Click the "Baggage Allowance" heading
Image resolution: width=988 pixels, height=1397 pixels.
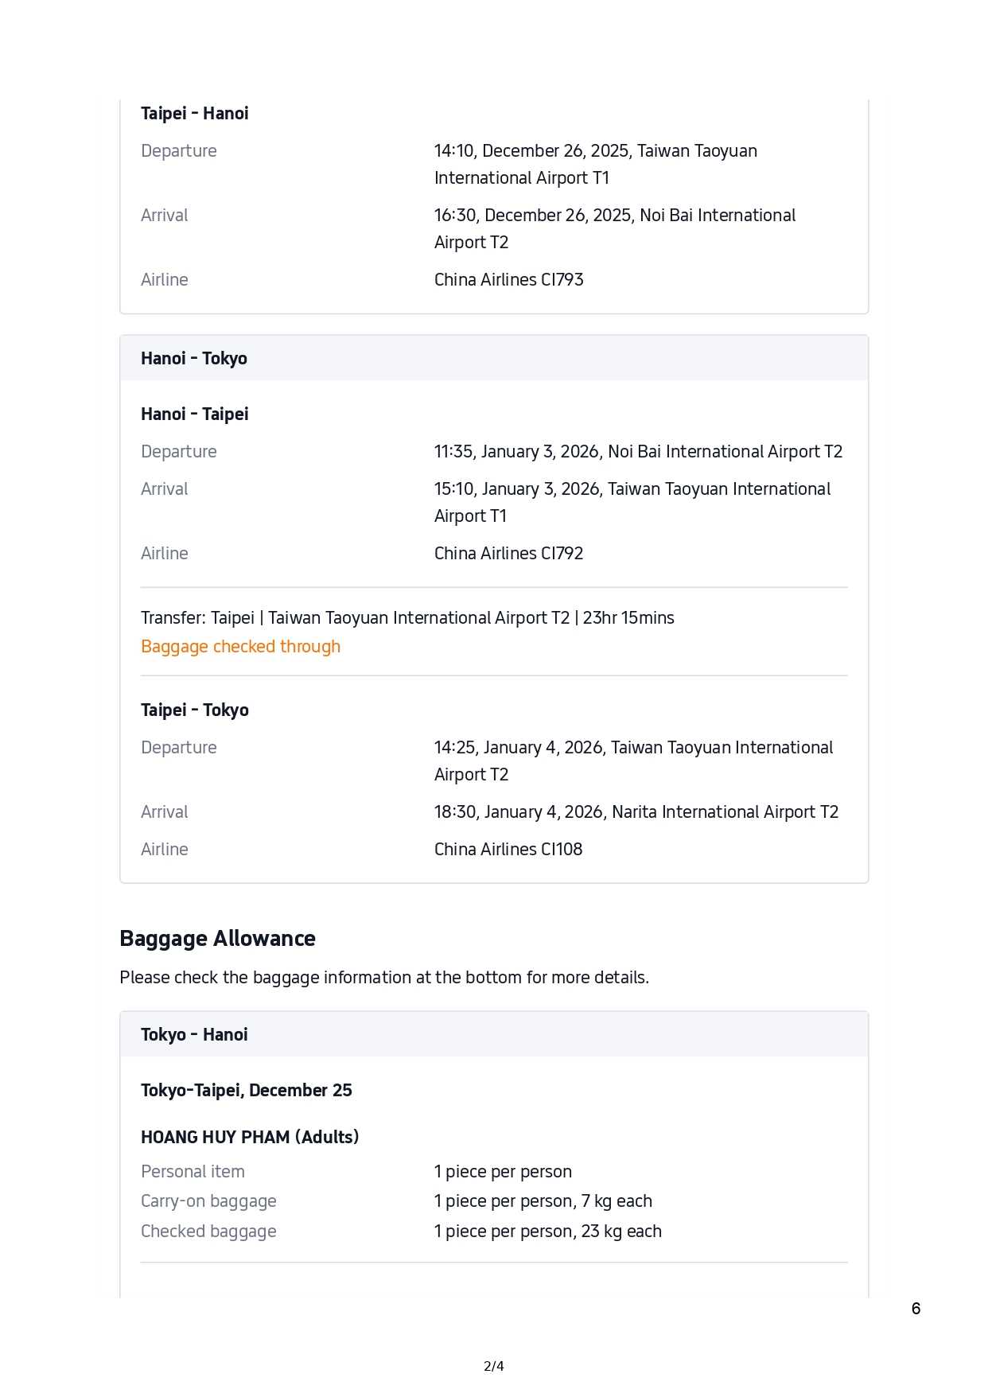click(217, 939)
